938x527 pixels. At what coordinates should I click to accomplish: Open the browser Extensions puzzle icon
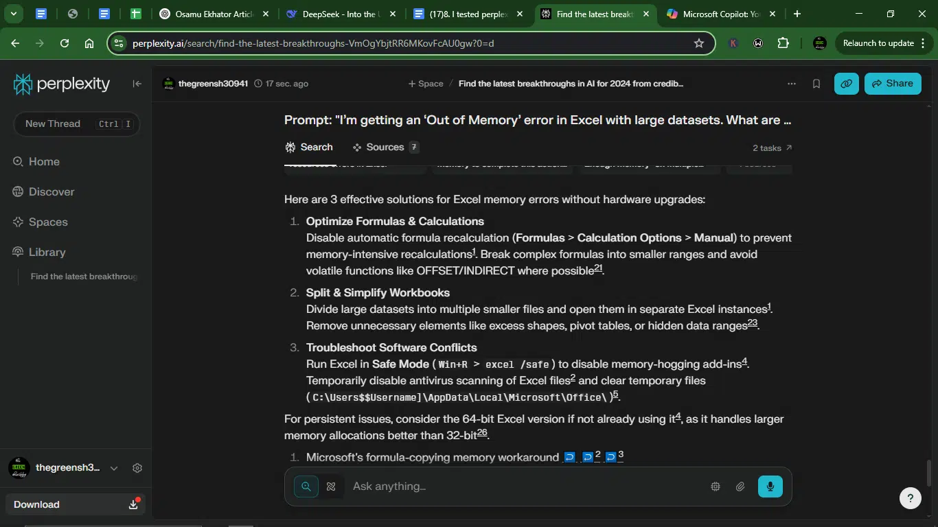point(783,43)
